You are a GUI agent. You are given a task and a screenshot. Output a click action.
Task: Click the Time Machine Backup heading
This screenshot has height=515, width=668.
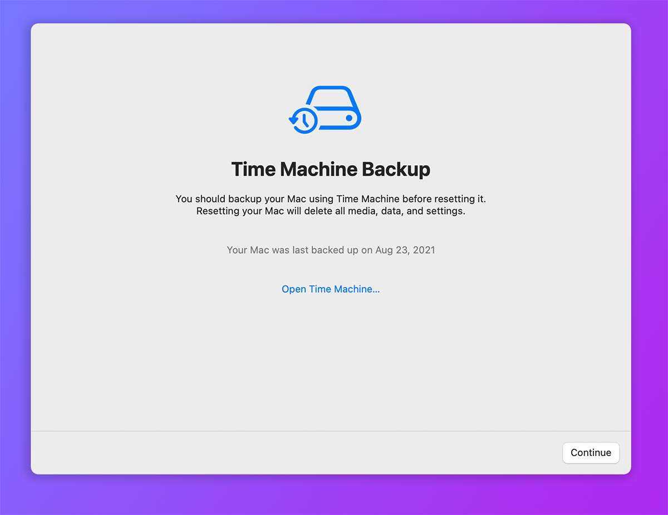point(331,169)
